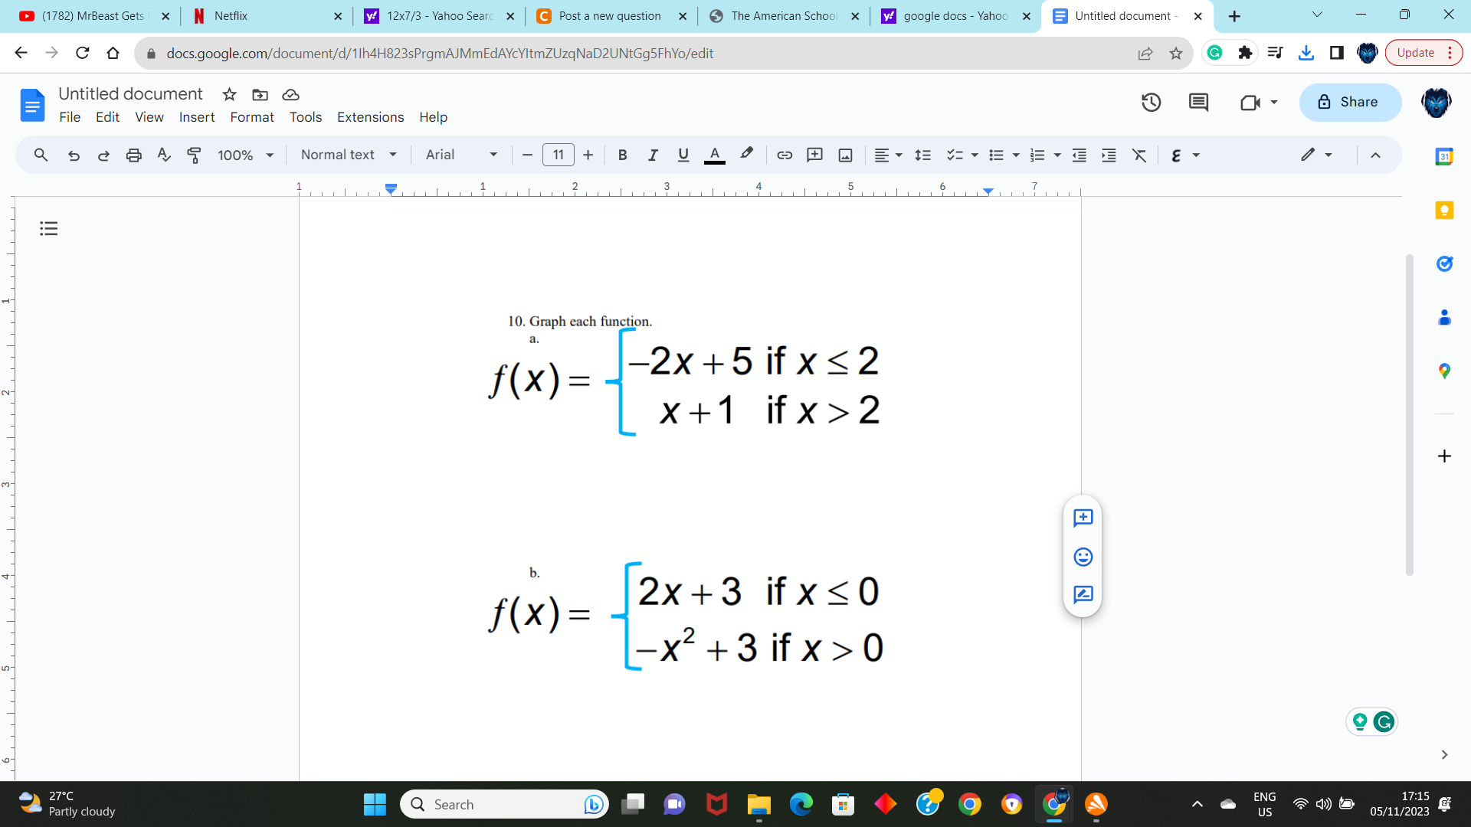Open the Arial font dropdown
The width and height of the screenshot is (1471, 827).
tap(462, 155)
